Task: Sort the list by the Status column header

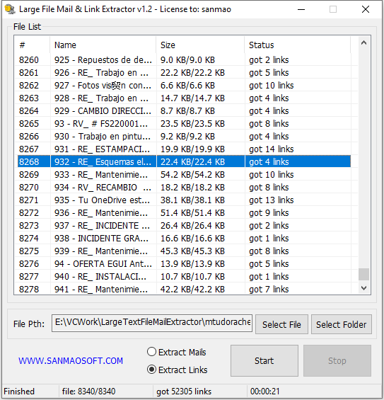Action: [x=297, y=45]
